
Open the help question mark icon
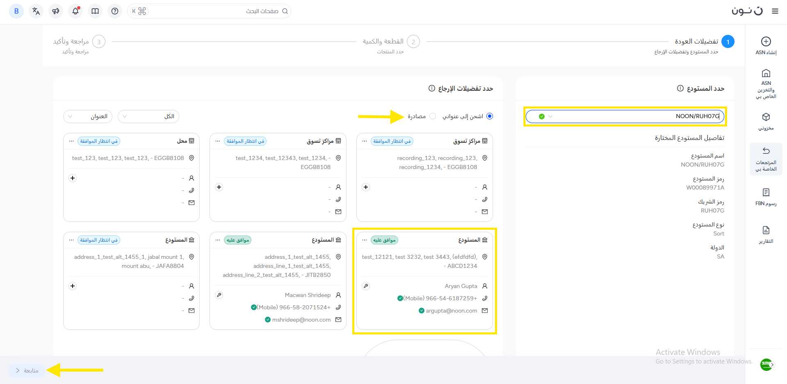pyautogui.click(x=115, y=11)
